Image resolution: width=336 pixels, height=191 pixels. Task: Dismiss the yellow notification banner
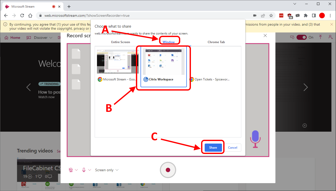[x=331, y=24]
